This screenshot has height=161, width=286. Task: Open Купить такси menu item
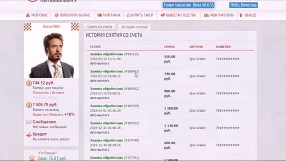[140, 15]
